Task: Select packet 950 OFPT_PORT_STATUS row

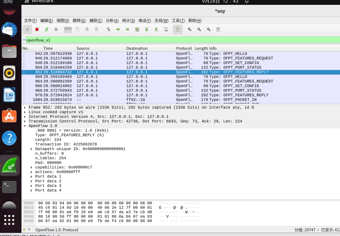Action: click(181, 67)
